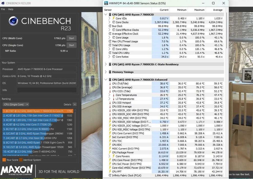Open the CPU (Single Core) ranking dropdown
Viewport: 253px width, 179px height.
point(16,104)
